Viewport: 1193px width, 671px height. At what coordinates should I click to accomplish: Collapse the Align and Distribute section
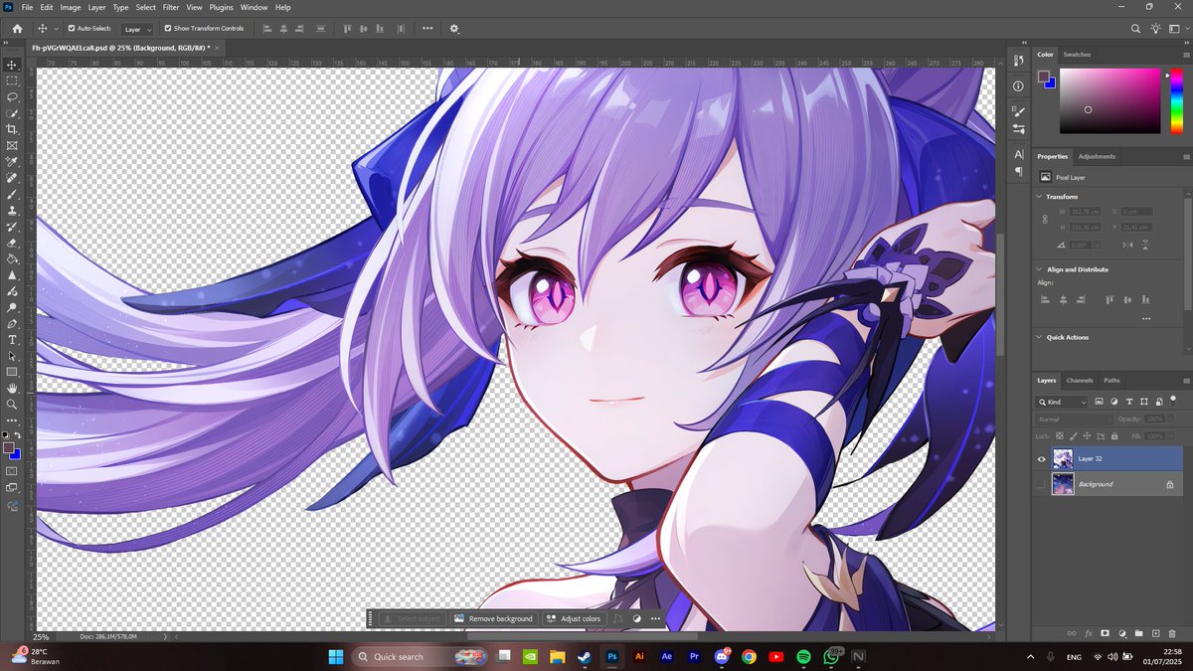tap(1040, 269)
